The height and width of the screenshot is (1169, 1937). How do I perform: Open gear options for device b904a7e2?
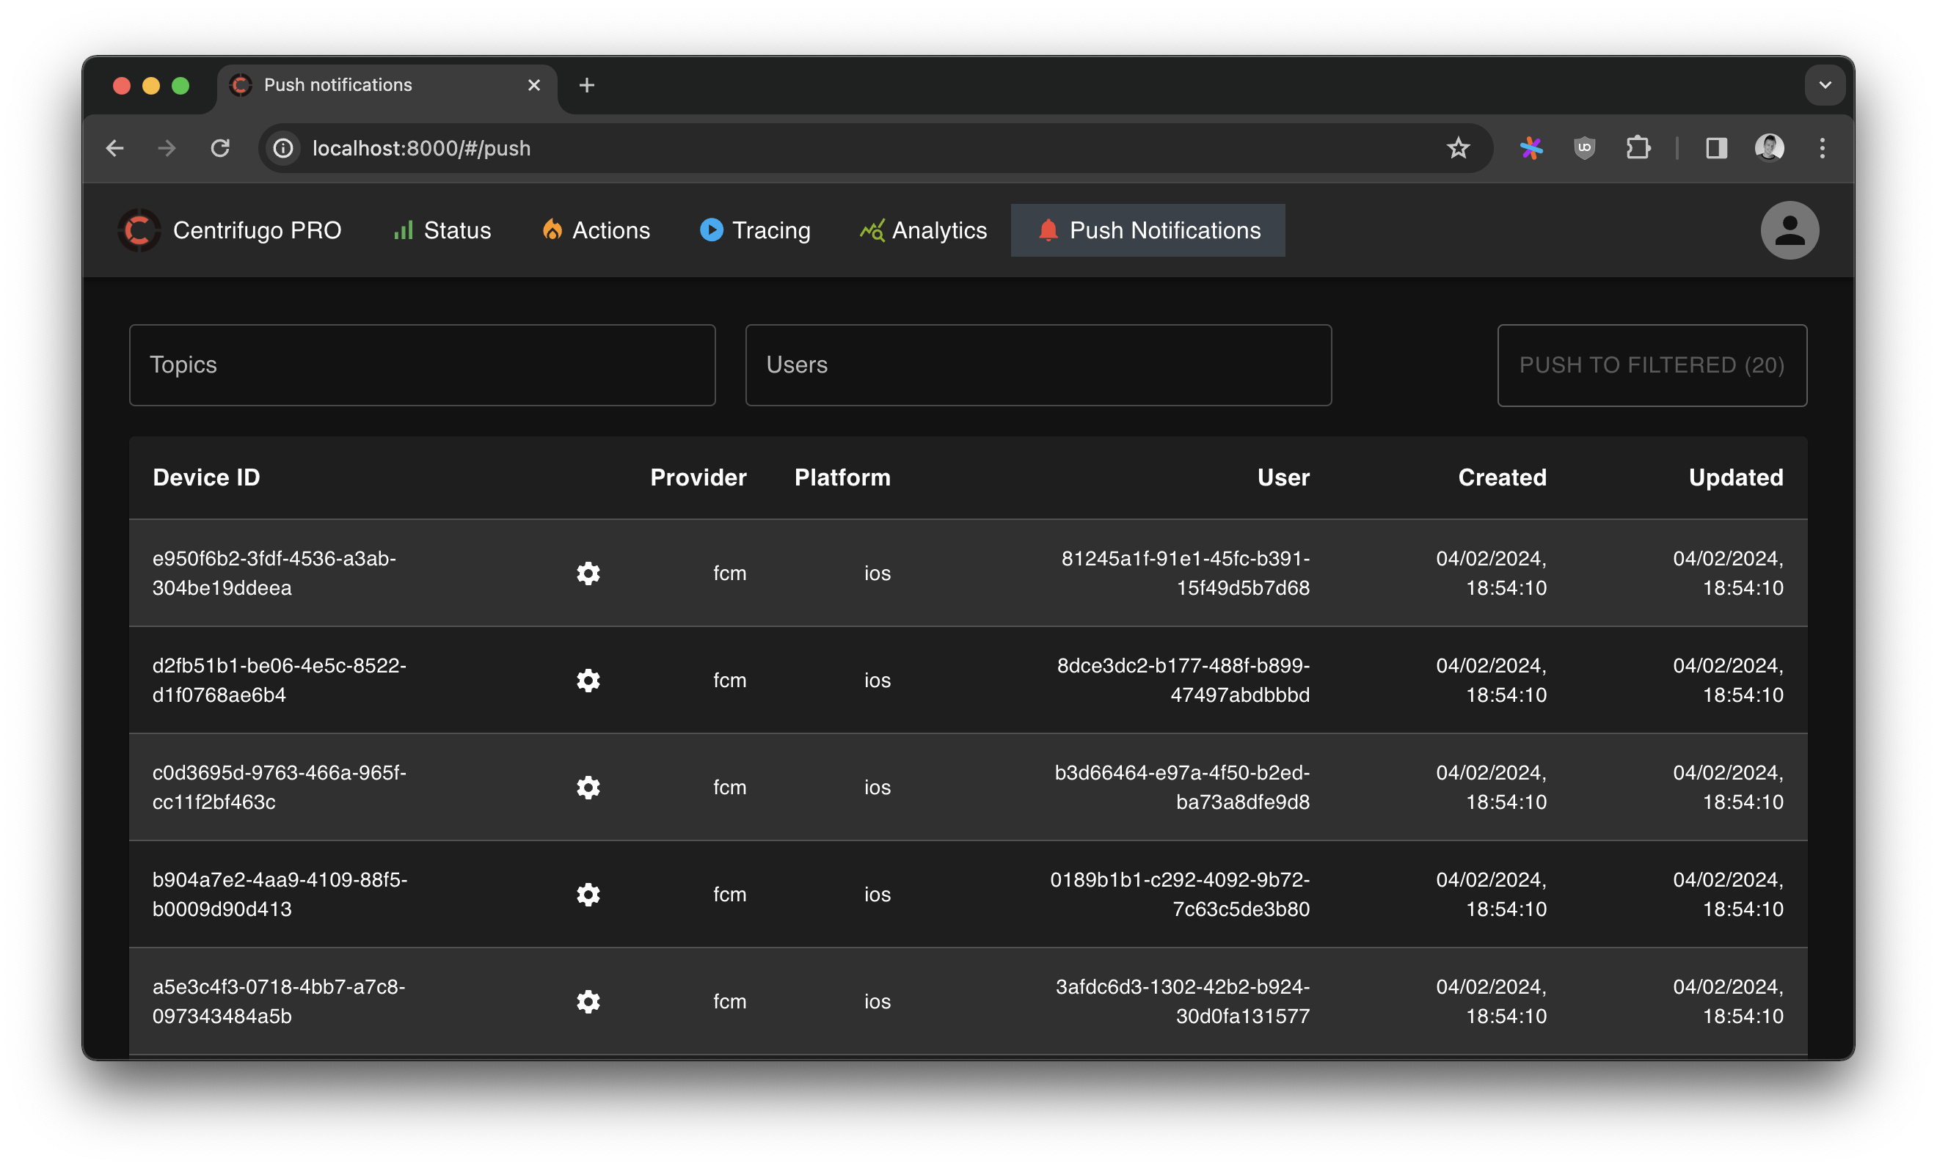pos(588,894)
